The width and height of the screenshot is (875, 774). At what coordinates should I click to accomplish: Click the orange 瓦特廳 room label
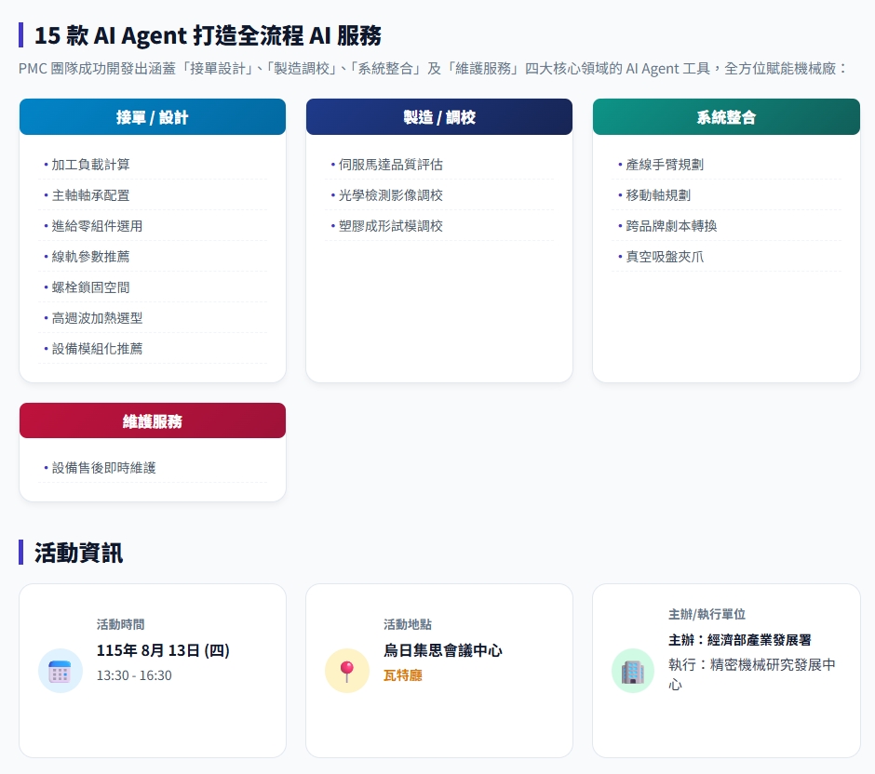[402, 675]
